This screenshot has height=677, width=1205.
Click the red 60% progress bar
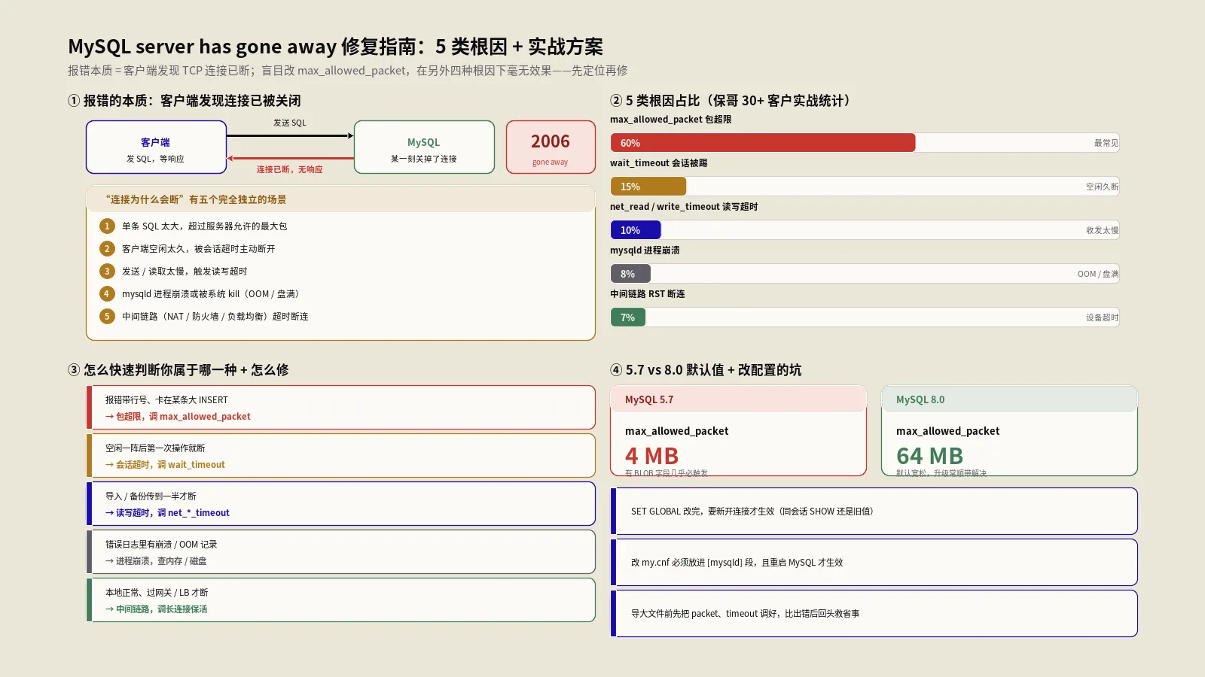click(x=763, y=143)
